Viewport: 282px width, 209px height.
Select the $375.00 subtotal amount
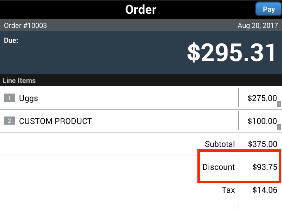coord(262,144)
